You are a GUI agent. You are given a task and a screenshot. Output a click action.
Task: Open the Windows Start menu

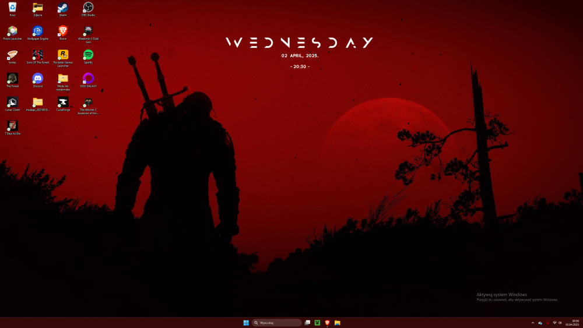click(x=246, y=323)
